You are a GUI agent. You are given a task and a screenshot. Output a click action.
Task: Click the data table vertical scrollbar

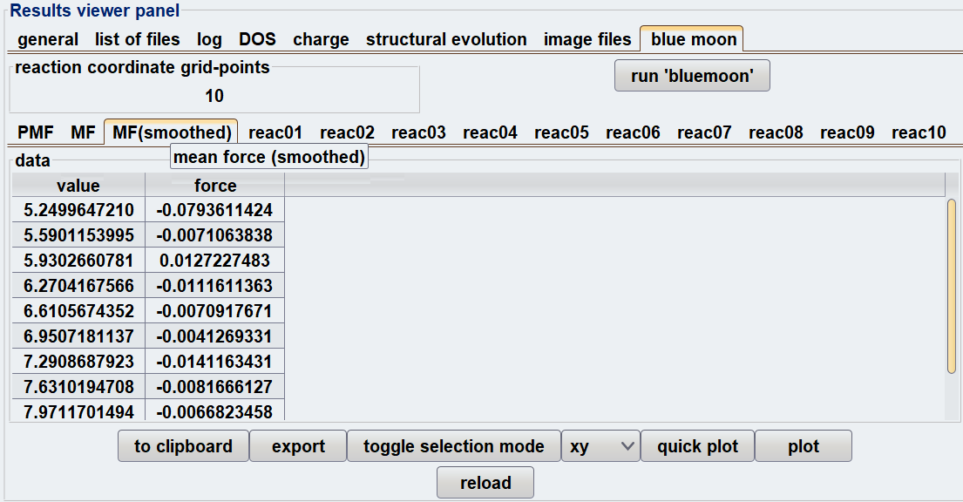pos(952,286)
